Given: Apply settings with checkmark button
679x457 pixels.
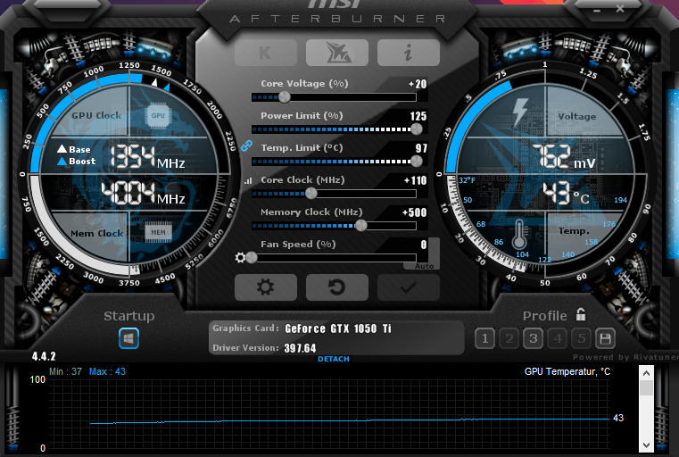Looking at the screenshot, I should 409,287.
